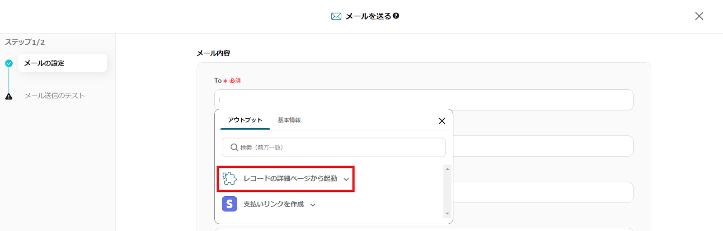Select the メールの設定 step
This screenshot has height=231, width=723.
[x=63, y=63]
